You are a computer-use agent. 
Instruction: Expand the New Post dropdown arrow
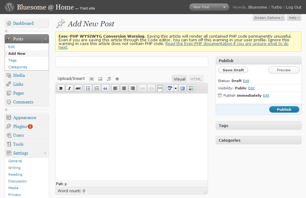click(225, 7)
